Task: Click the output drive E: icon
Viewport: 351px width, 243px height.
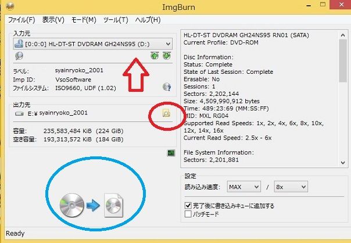Action: pyautogui.click(x=19, y=113)
